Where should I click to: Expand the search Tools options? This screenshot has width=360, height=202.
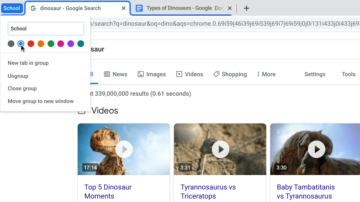[x=348, y=74]
